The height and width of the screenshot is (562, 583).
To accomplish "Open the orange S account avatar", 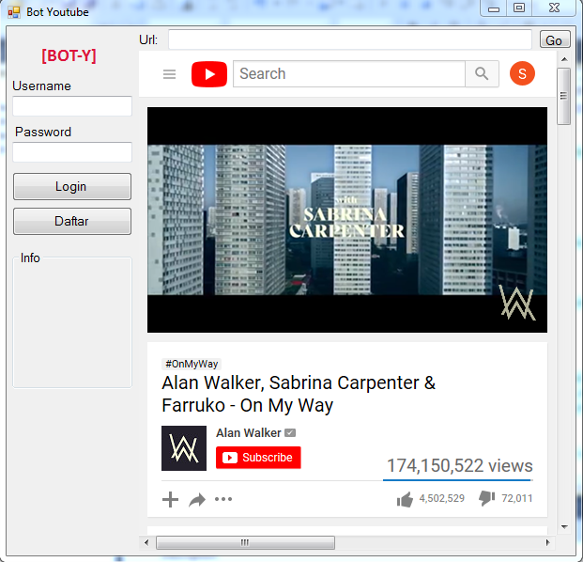I will 522,73.
